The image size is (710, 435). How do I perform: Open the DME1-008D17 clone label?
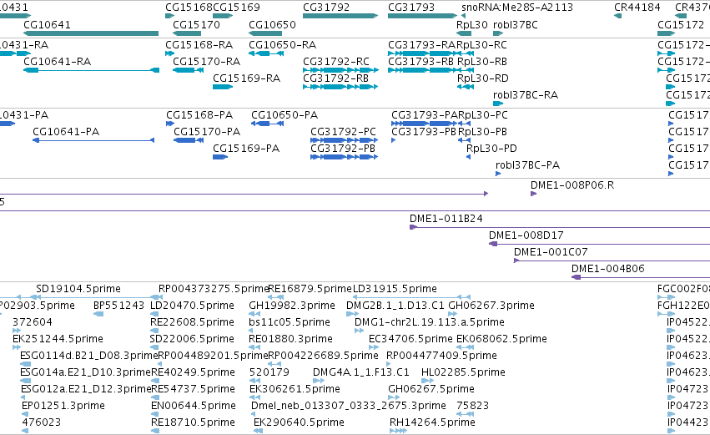[526, 235]
